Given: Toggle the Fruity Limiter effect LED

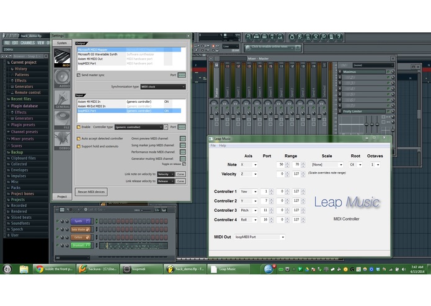Looking at the screenshot, I should point(388,111).
